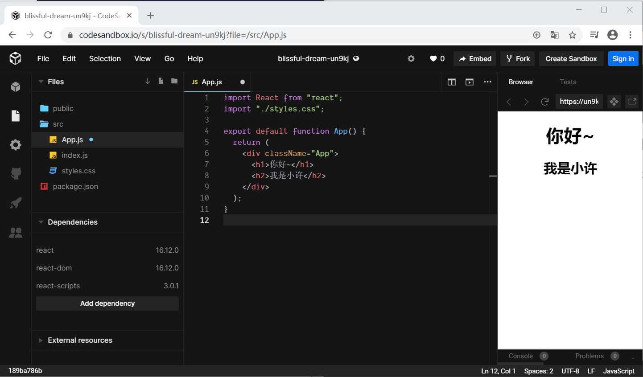Click Add dependency button
Image resolution: width=643 pixels, height=377 pixels.
point(107,303)
